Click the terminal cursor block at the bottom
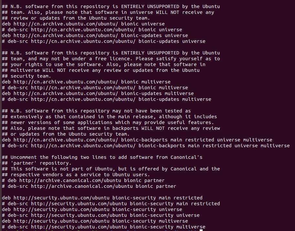 click(201, 230)
